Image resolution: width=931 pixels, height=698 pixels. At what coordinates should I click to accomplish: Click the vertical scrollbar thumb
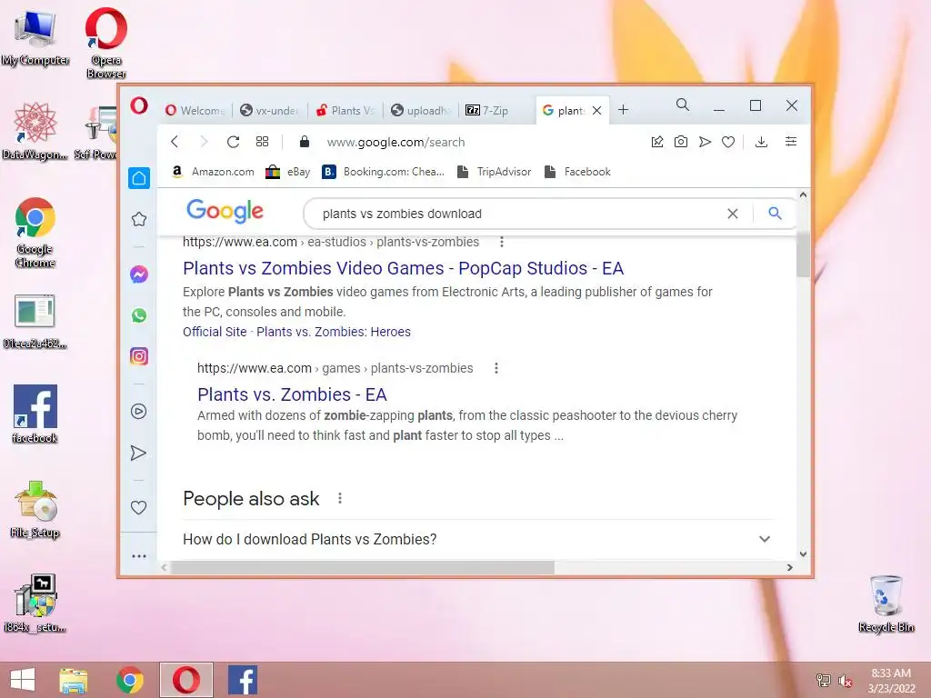pos(803,254)
